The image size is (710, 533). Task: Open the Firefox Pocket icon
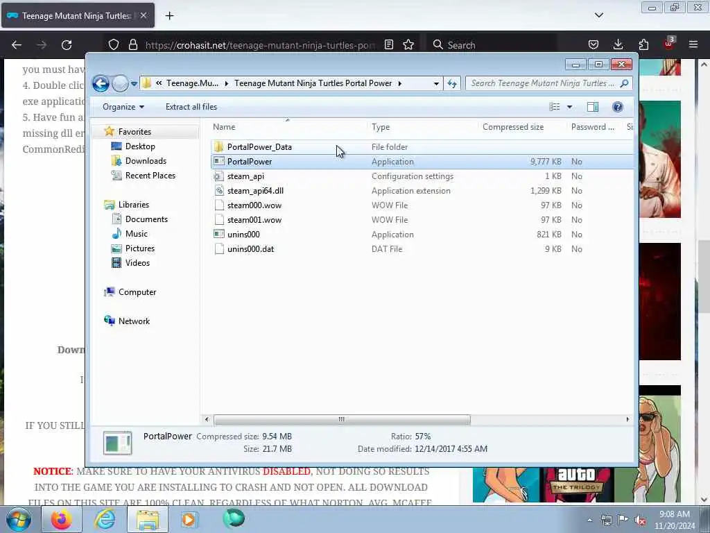(594, 45)
